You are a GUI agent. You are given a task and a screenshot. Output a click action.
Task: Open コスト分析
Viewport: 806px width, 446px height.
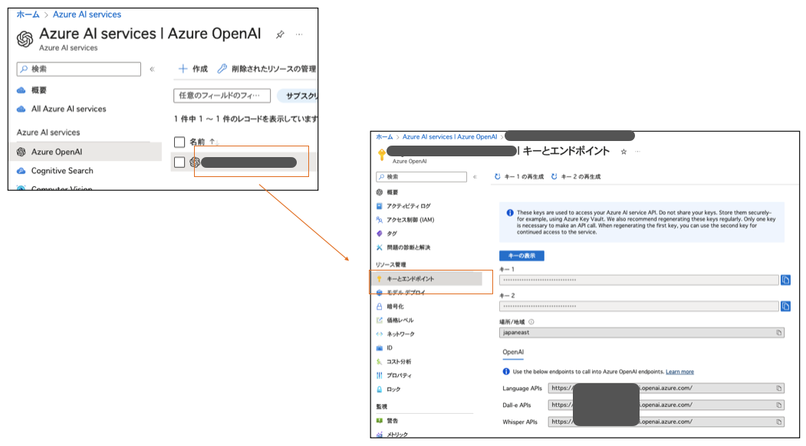(393, 362)
